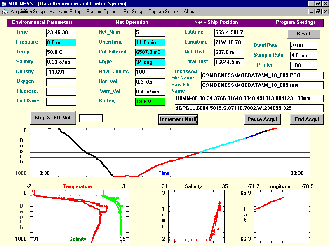The image size is (329, 246).
Task: Click the Longitude field 71W 16.70
Action: (229, 42)
